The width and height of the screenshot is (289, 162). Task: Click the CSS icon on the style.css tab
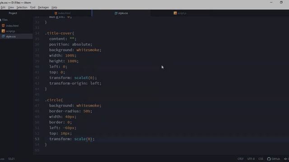click(x=116, y=13)
